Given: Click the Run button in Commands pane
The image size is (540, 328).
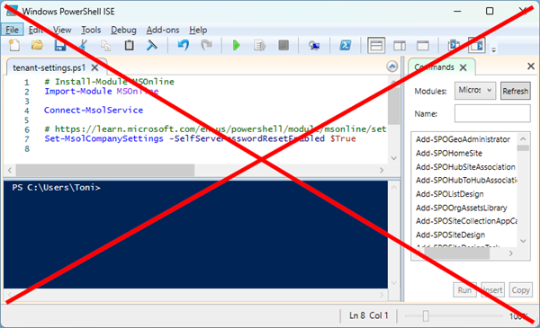Looking at the screenshot, I should (x=464, y=290).
